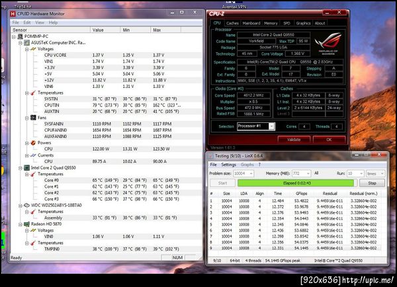Open the Processor #1 selection dropdown in CPU-Z
Viewport: 397px width, 287px height.
271,126
